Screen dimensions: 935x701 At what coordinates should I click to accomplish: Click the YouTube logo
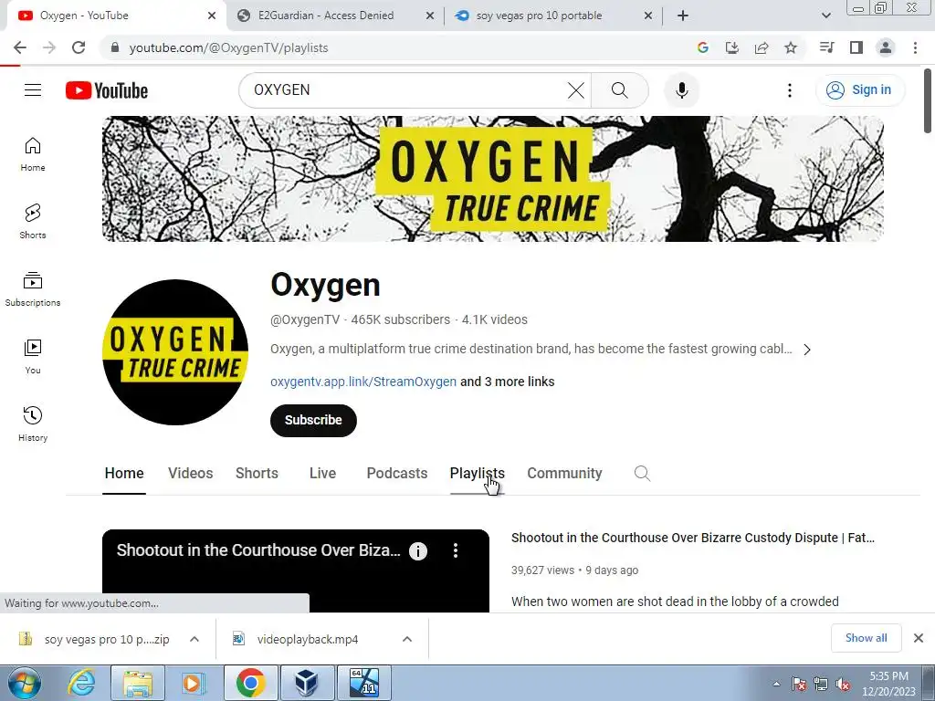point(107,90)
